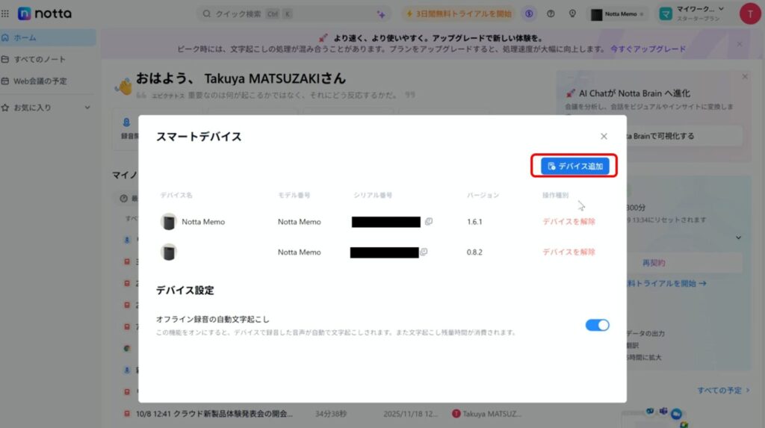The width and height of the screenshot is (765, 428).
Task: Click デバイスを解除 for version 1.6.1 device
Action: point(569,222)
